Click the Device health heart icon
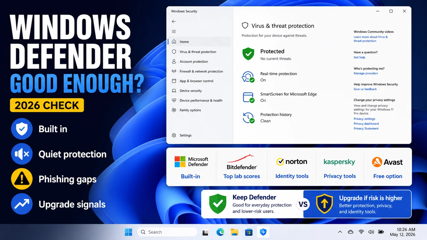The image size is (427, 240). [174, 100]
